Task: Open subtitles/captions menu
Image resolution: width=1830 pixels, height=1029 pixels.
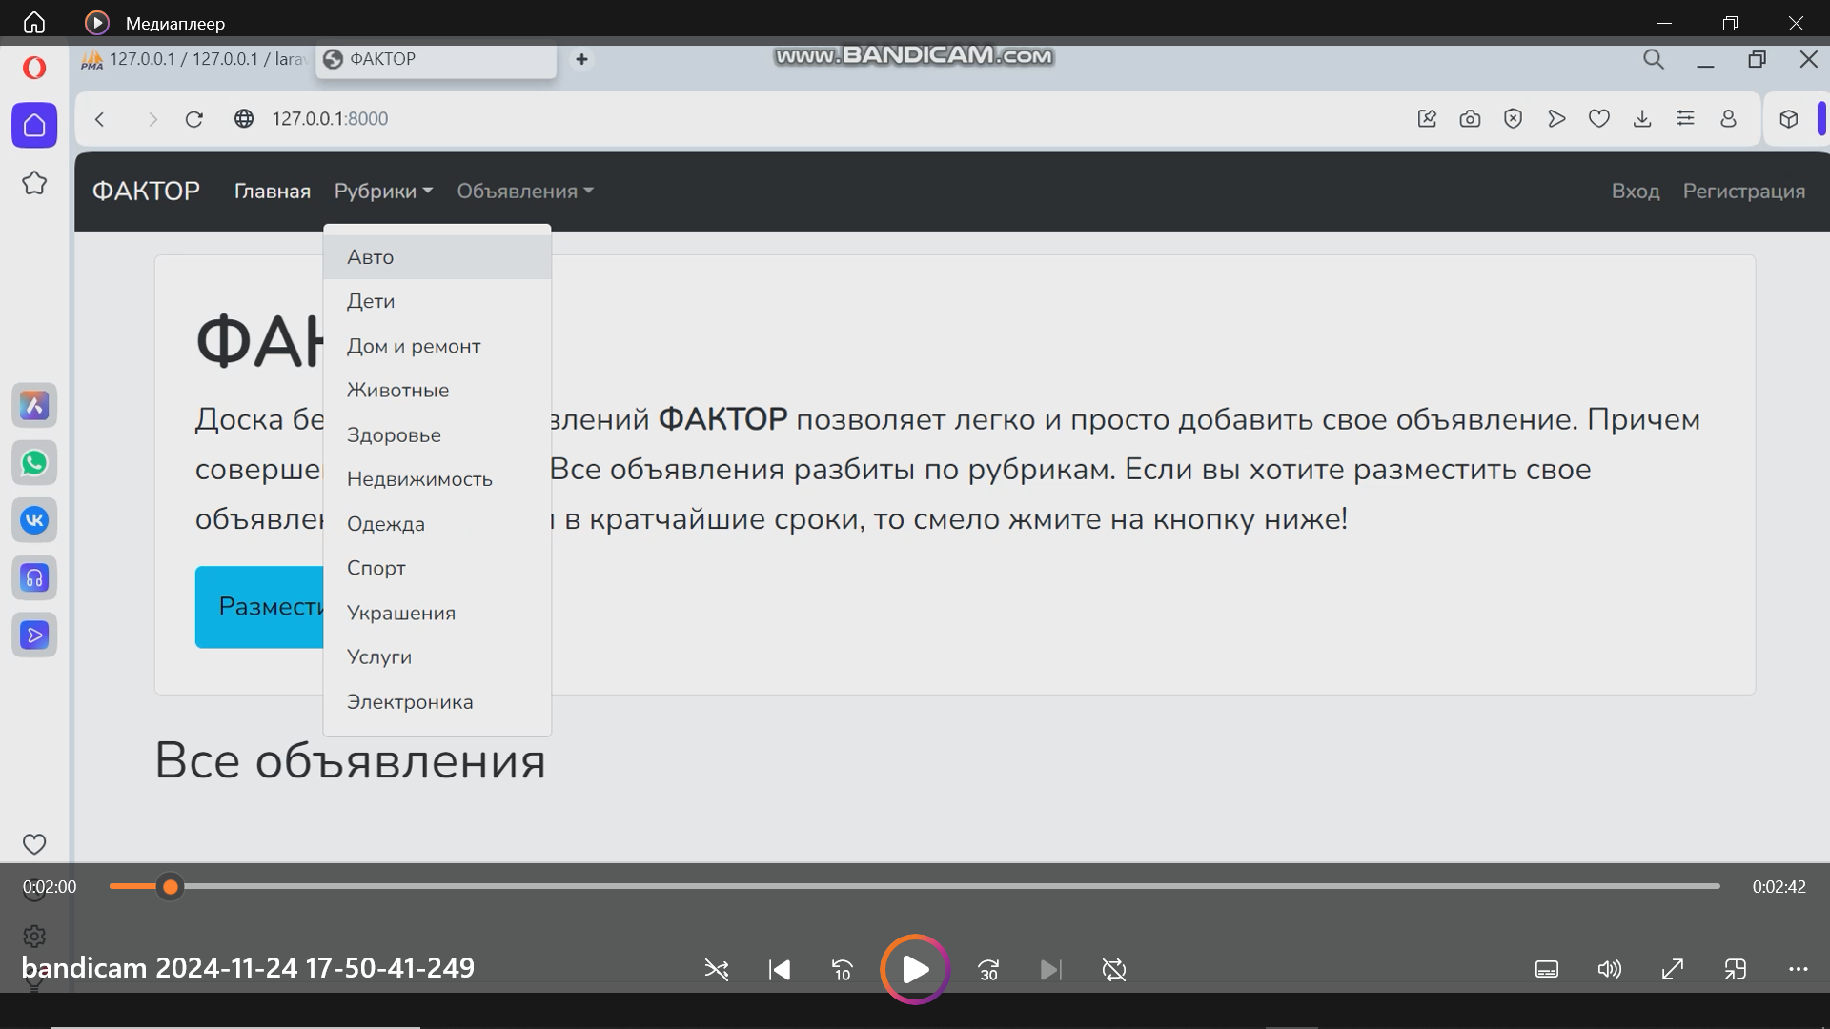Action: tap(1547, 970)
